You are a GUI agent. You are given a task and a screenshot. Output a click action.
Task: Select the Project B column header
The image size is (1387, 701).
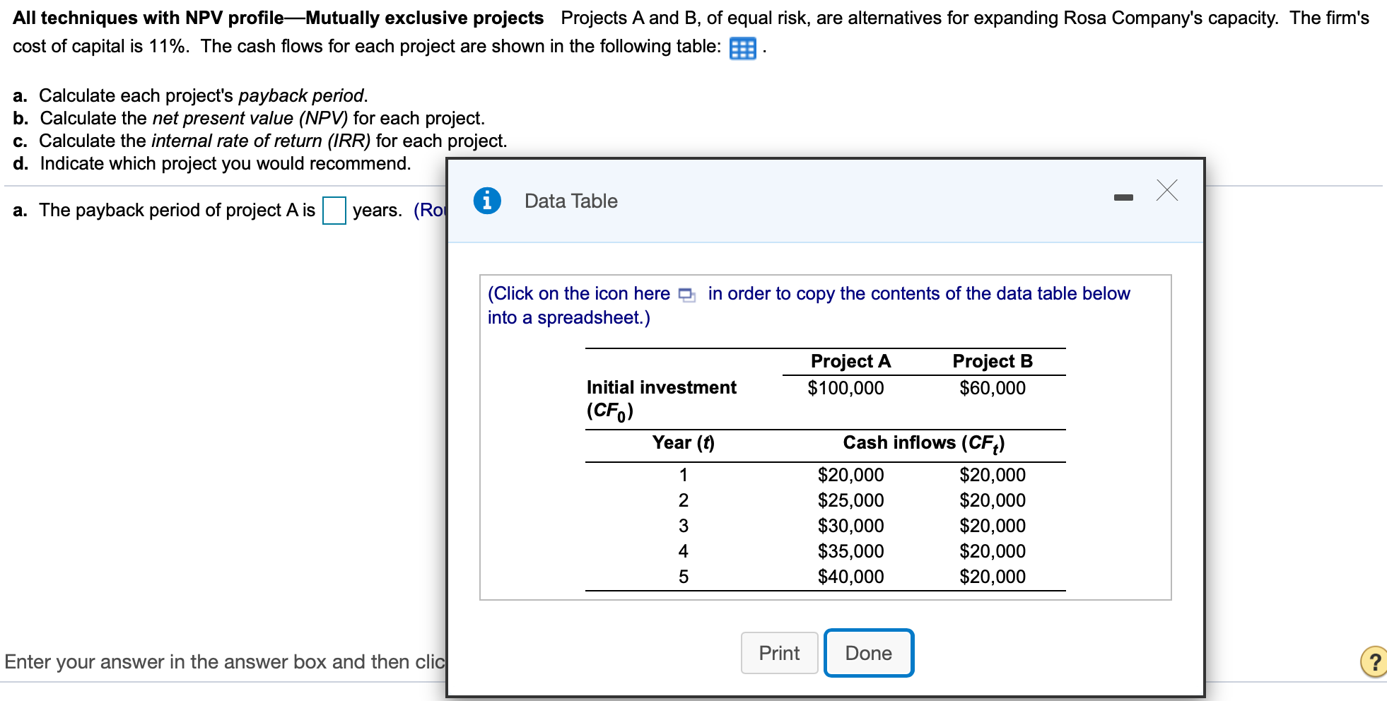(992, 360)
